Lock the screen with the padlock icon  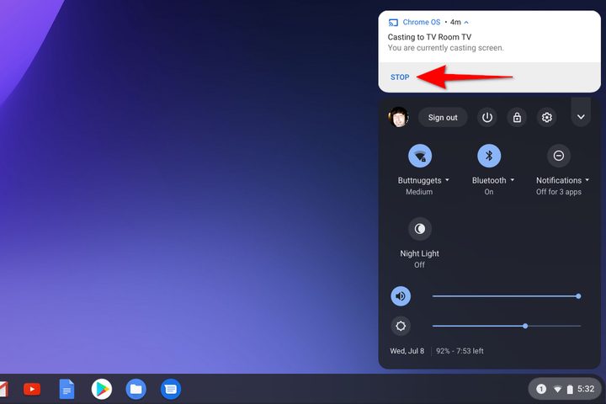pyautogui.click(x=517, y=117)
